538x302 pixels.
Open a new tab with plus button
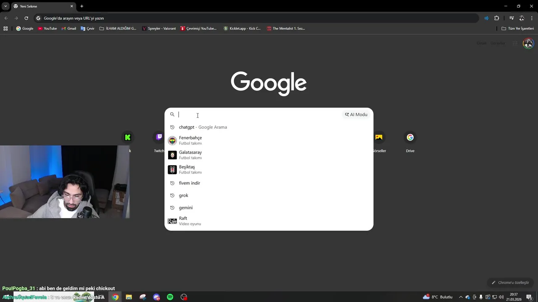pyautogui.click(x=82, y=6)
